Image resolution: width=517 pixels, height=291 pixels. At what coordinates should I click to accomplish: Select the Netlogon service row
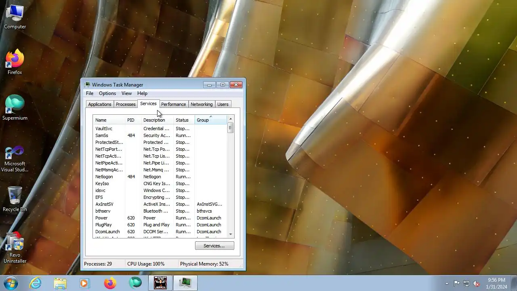click(x=160, y=177)
